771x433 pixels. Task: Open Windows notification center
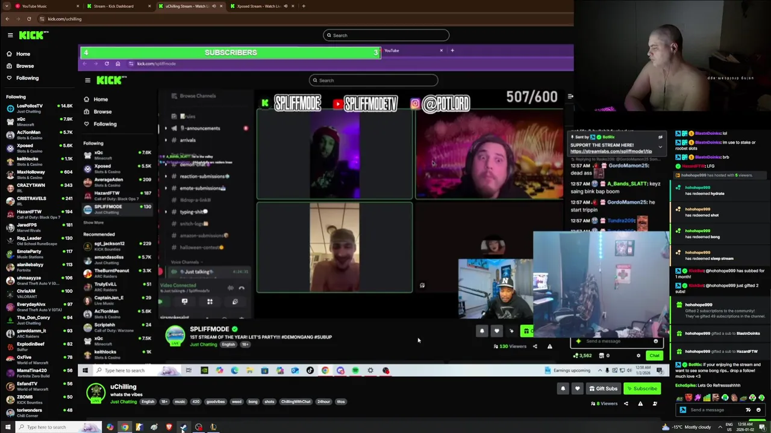coord(762,427)
